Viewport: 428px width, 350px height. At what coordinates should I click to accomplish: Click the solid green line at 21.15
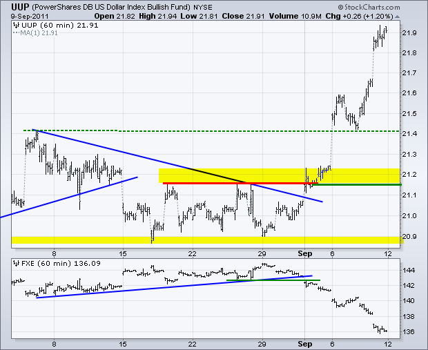click(x=356, y=185)
